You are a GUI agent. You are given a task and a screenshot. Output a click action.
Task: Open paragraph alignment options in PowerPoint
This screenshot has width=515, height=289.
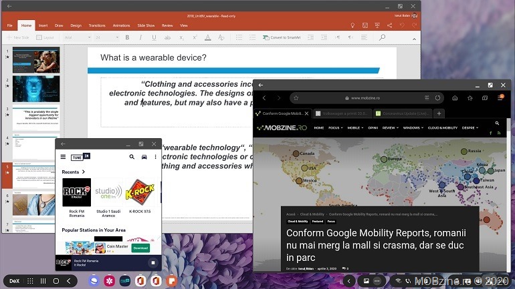tap(364, 37)
